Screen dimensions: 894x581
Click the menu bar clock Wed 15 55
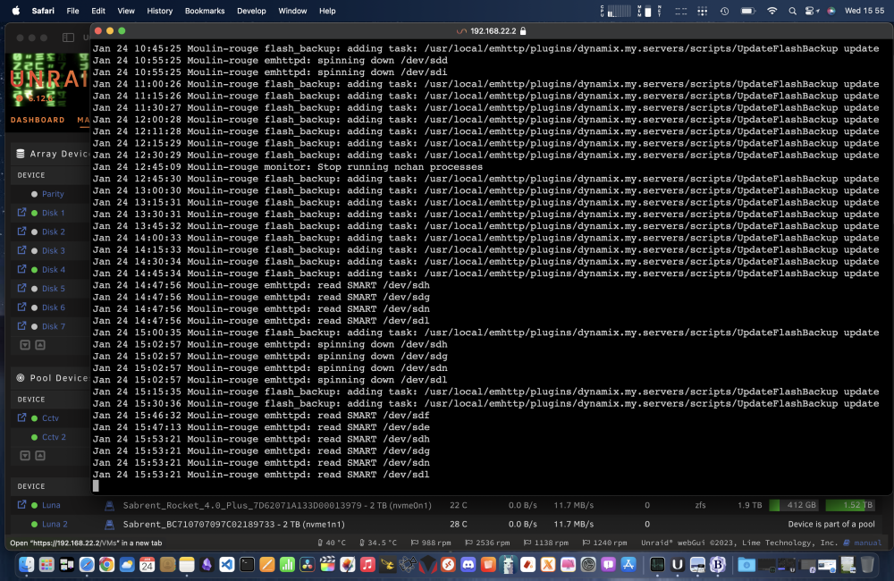pyautogui.click(x=864, y=11)
